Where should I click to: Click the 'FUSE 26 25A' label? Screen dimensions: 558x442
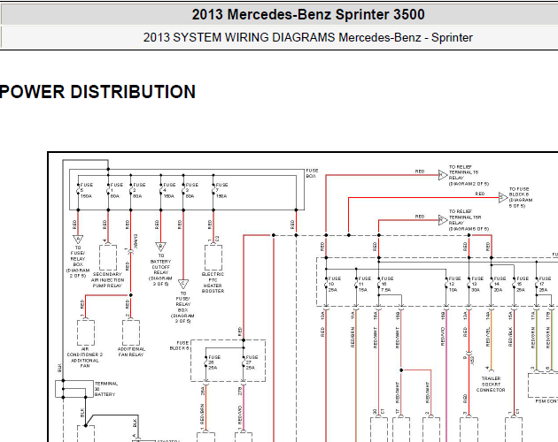(x=214, y=362)
